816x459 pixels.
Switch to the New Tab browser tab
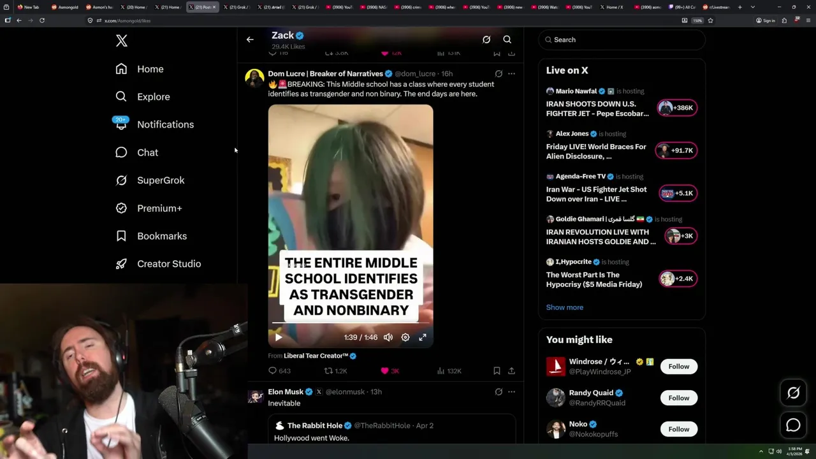pyautogui.click(x=28, y=7)
